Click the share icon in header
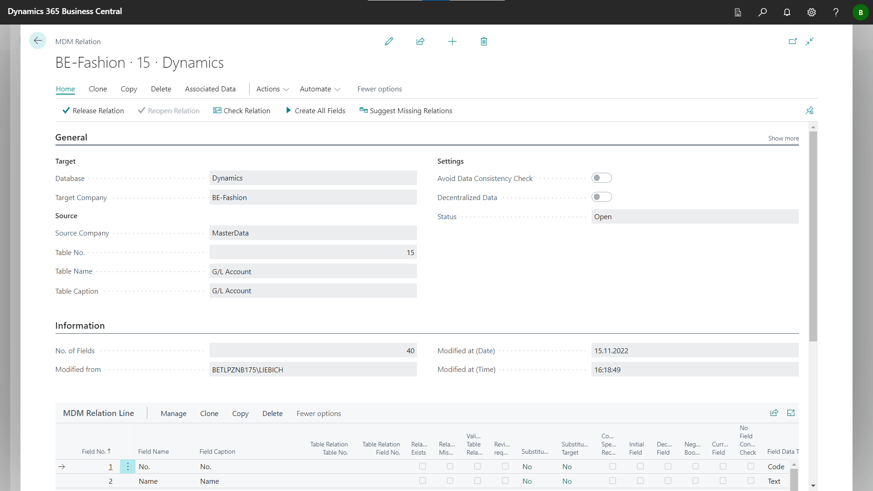Viewport: 873px width, 491px height. coord(420,41)
